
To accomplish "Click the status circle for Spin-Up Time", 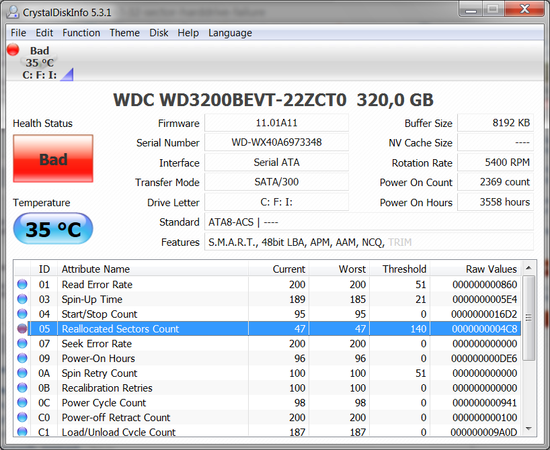I will [x=22, y=299].
